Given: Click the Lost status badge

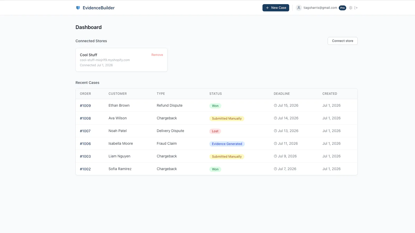Looking at the screenshot, I should pos(215,131).
